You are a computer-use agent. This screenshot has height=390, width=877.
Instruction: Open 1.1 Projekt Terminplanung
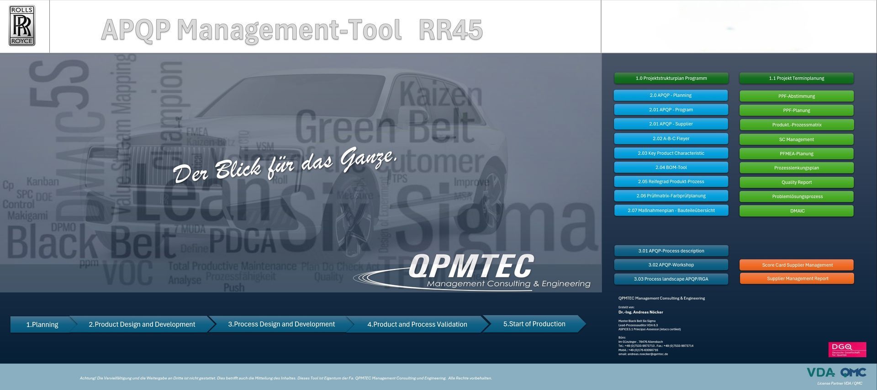(796, 78)
